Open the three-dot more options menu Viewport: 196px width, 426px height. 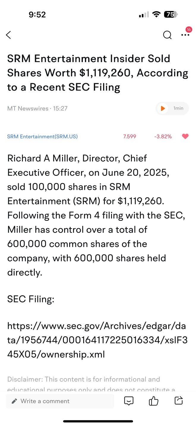pyautogui.click(x=185, y=35)
